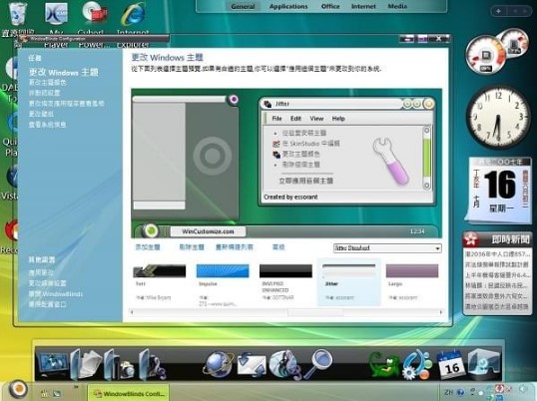
Task: Click the 刪除主題 link above thumbnails
Action: [x=192, y=247]
